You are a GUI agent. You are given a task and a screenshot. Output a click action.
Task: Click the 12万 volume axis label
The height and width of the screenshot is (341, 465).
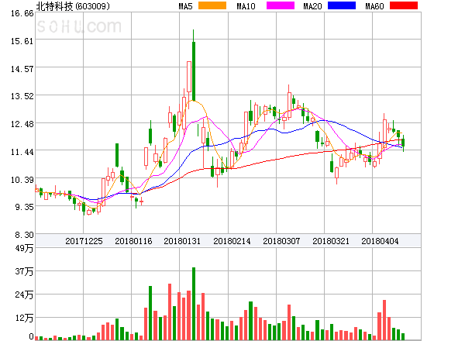[x=24, y=319]
